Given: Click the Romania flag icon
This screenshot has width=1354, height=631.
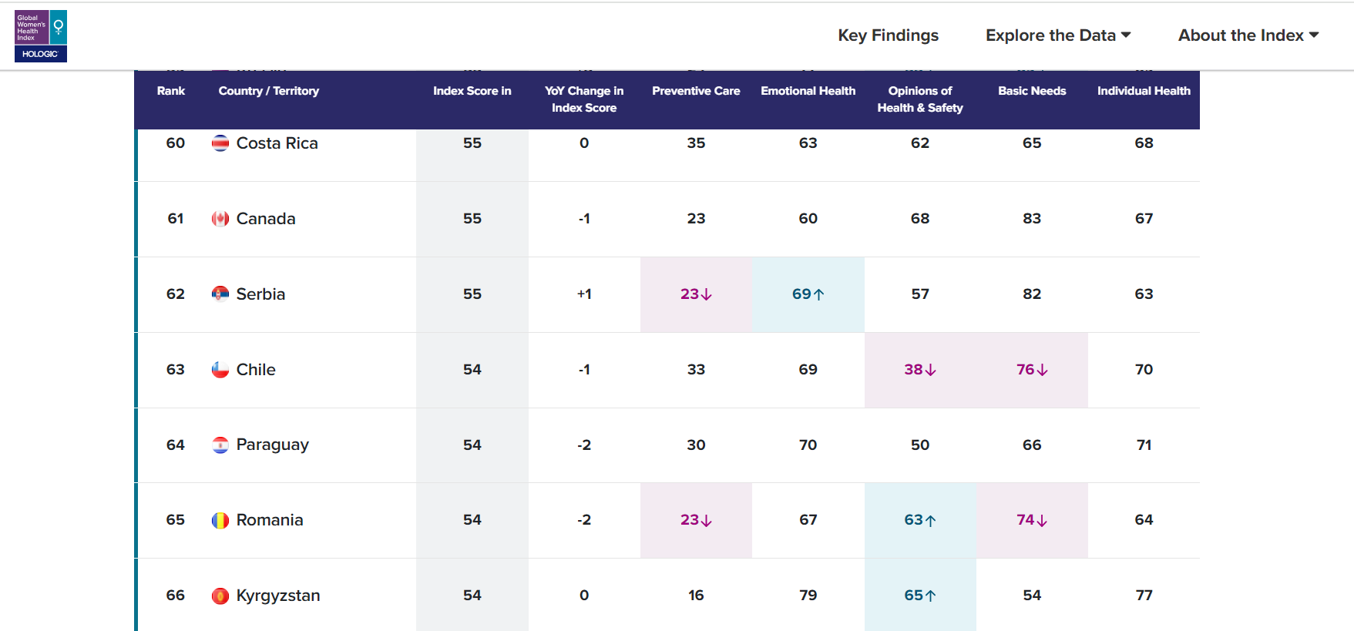Looking at the screenshot, I should (x=220, y=520).
